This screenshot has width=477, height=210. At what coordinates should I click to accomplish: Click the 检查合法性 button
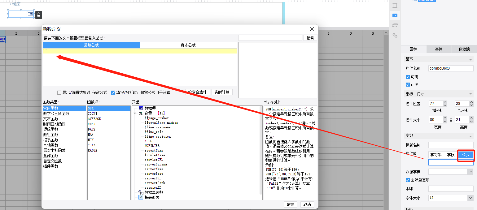click(198, 92)
